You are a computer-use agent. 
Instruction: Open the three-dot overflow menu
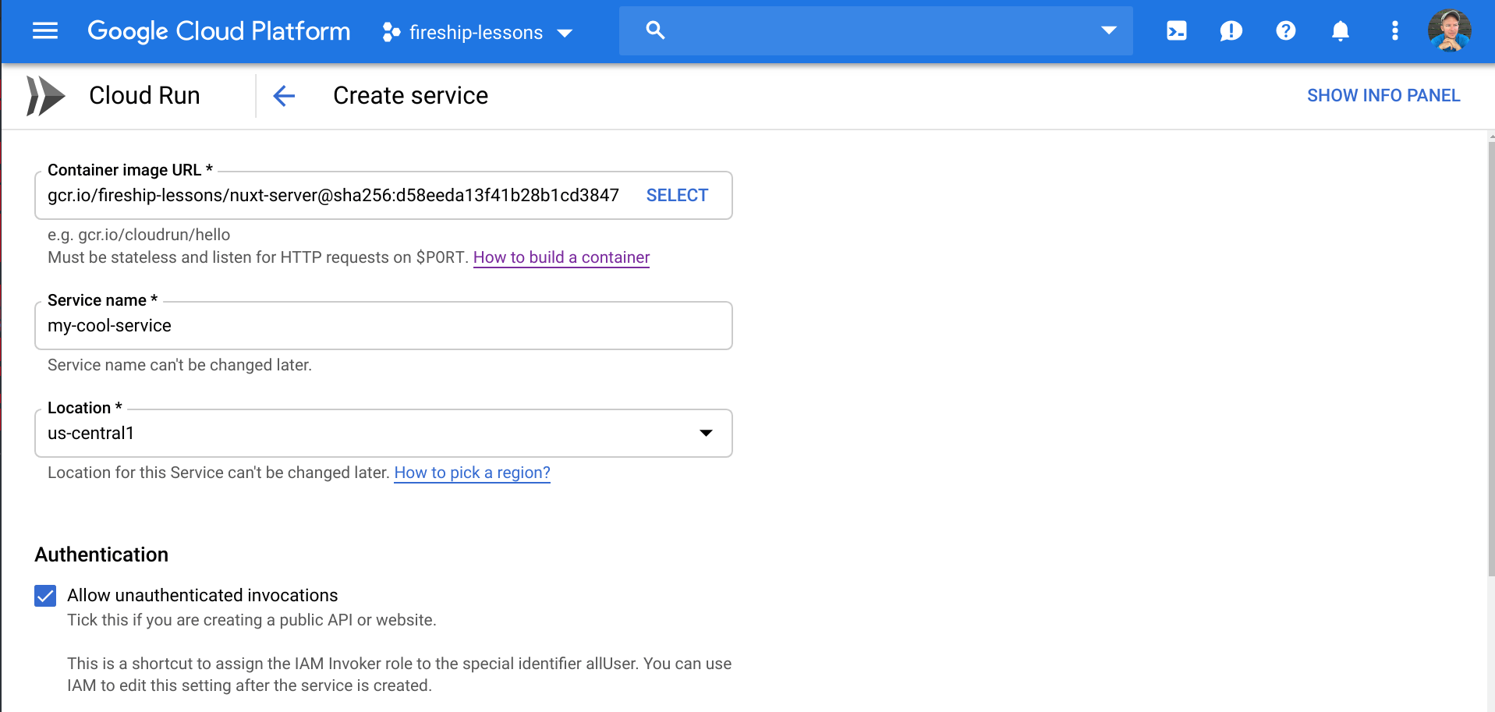click(x=1394, y=31)
